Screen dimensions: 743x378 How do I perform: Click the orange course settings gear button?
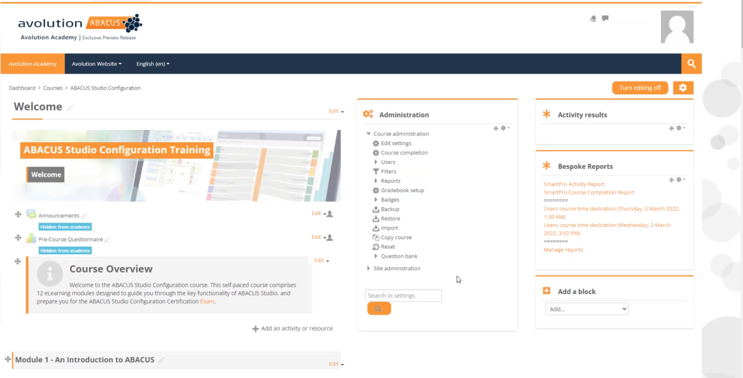[683, 88]
